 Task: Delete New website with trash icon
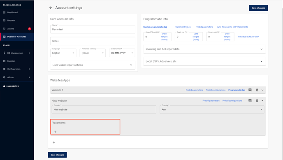pos(257,101)
